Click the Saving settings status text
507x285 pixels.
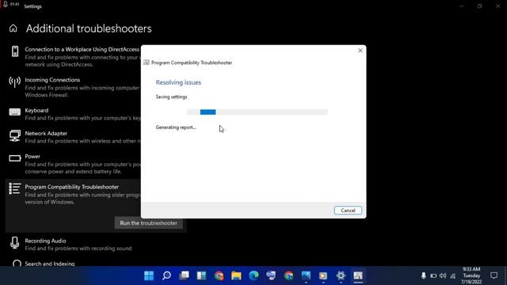pyautogui.click(x=171, y=97)
